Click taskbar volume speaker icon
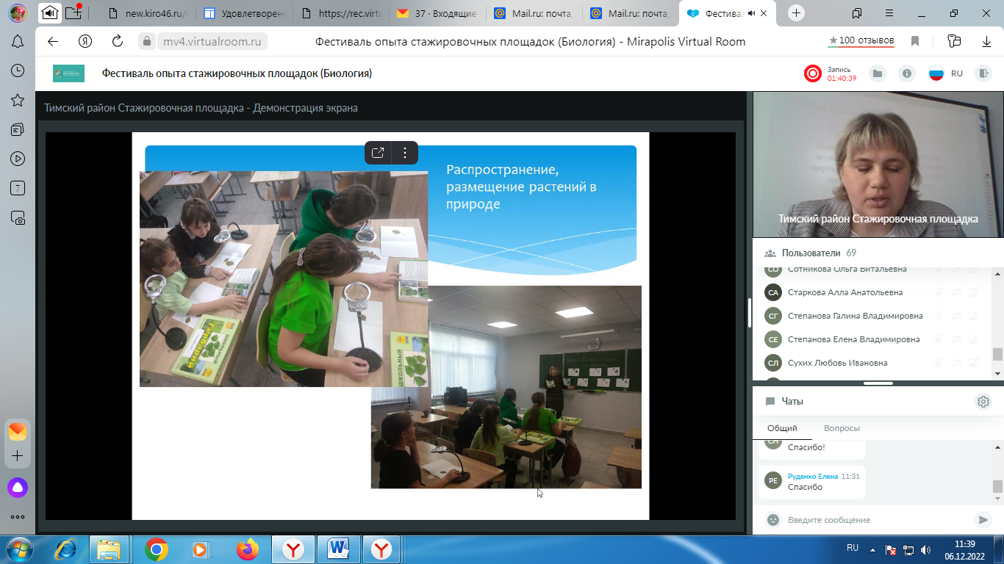 [926, 549]
